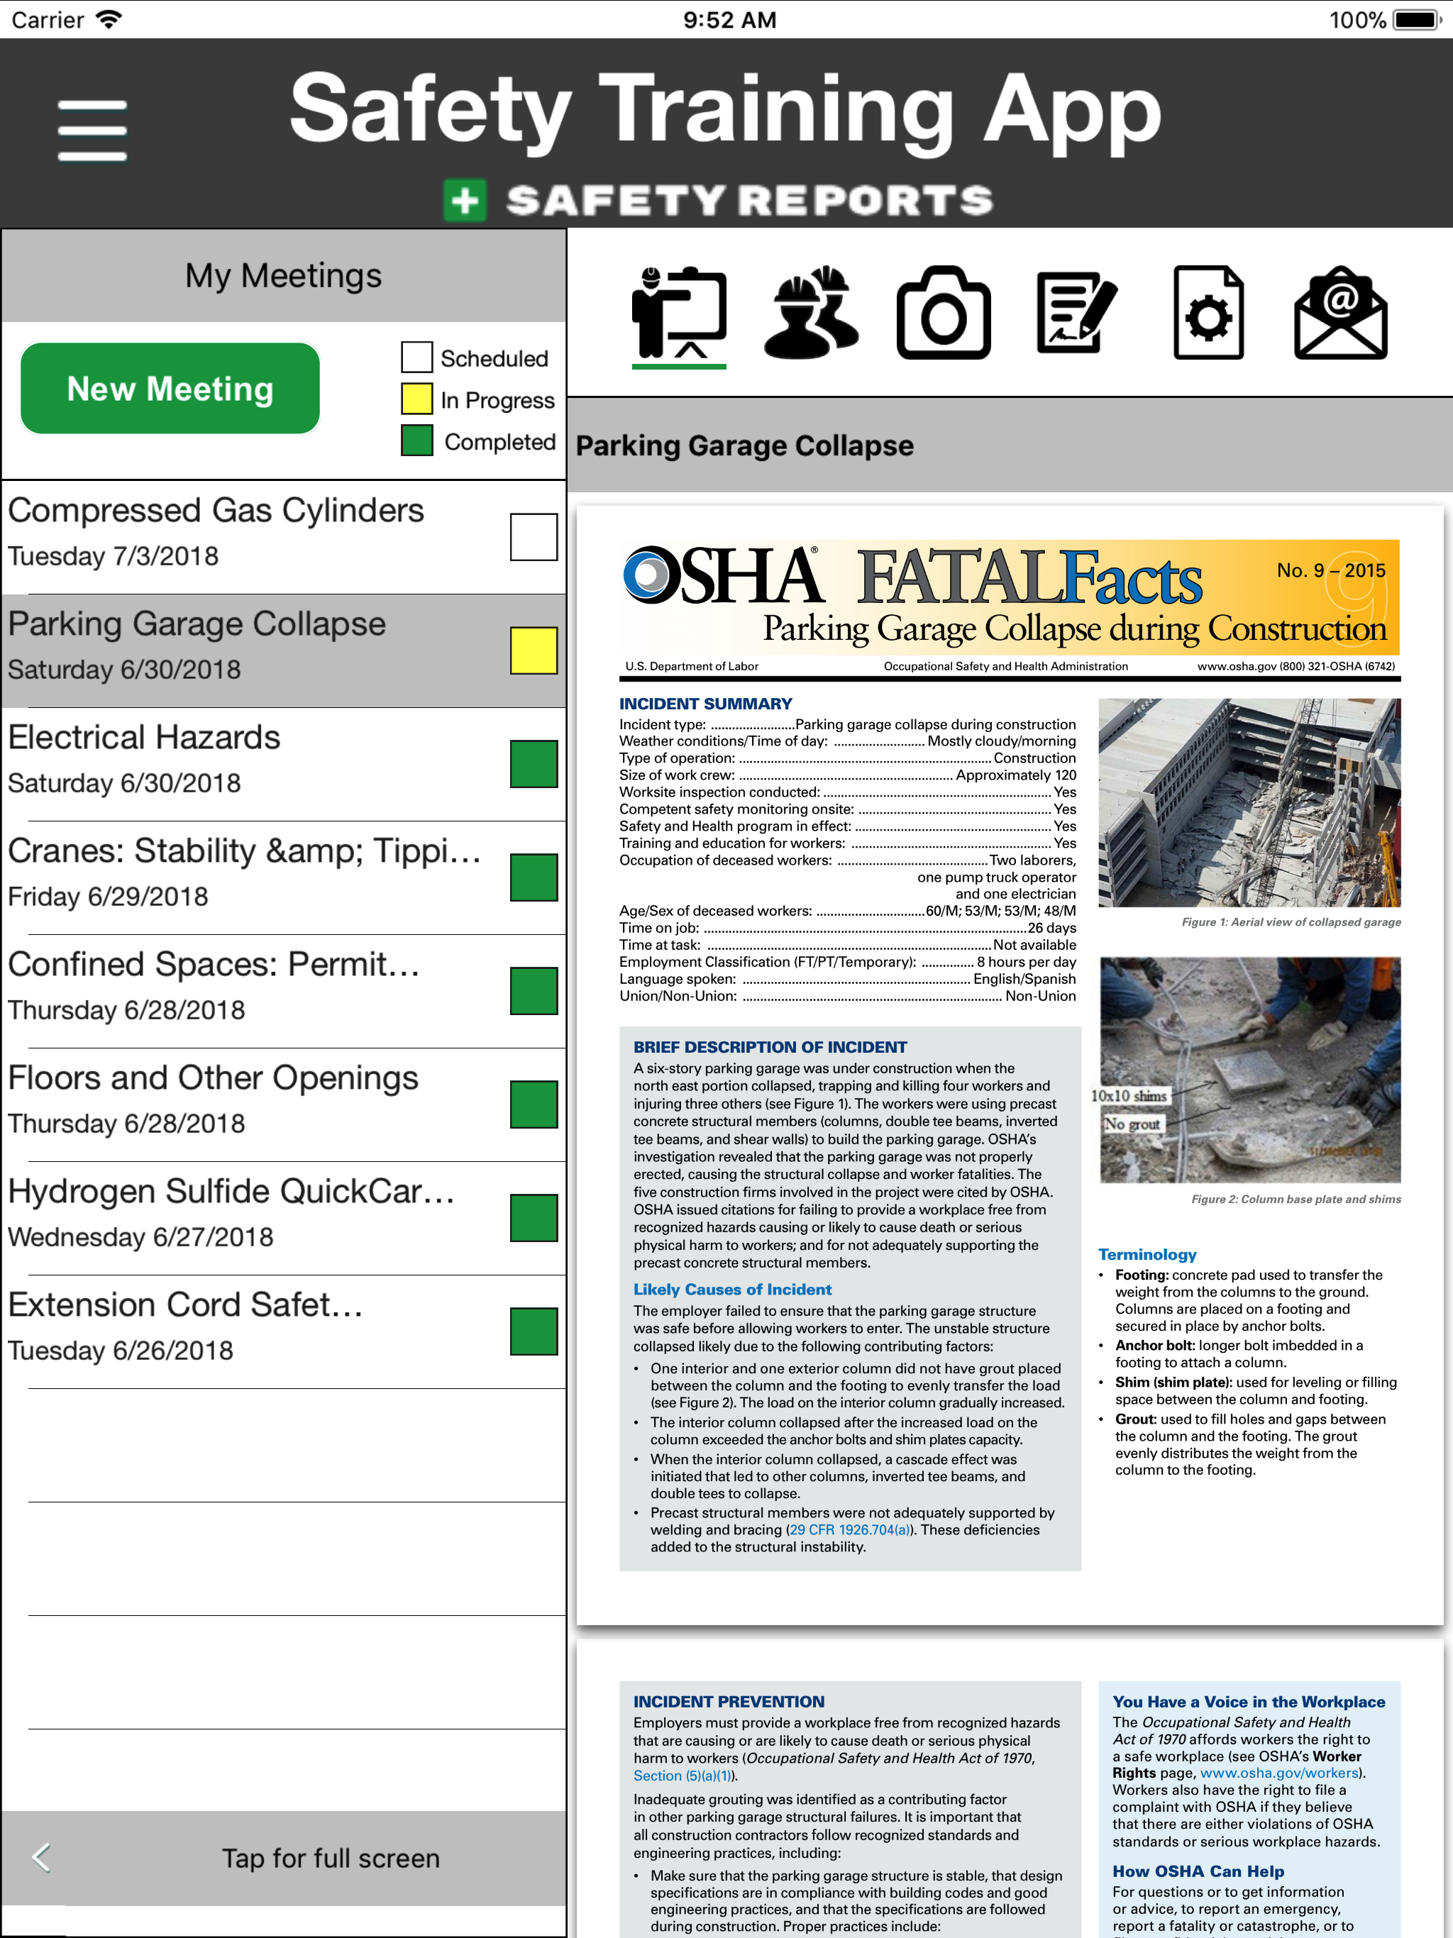Open the Confined Spaces: Permit meeting

point(284,991)
